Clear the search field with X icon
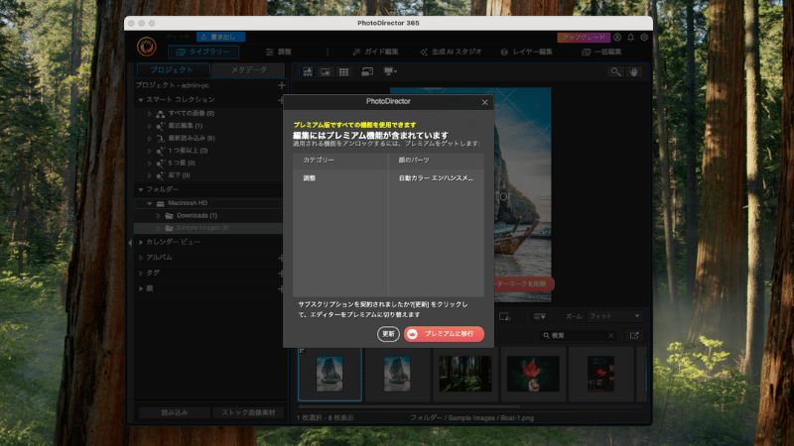 [611, 335]
